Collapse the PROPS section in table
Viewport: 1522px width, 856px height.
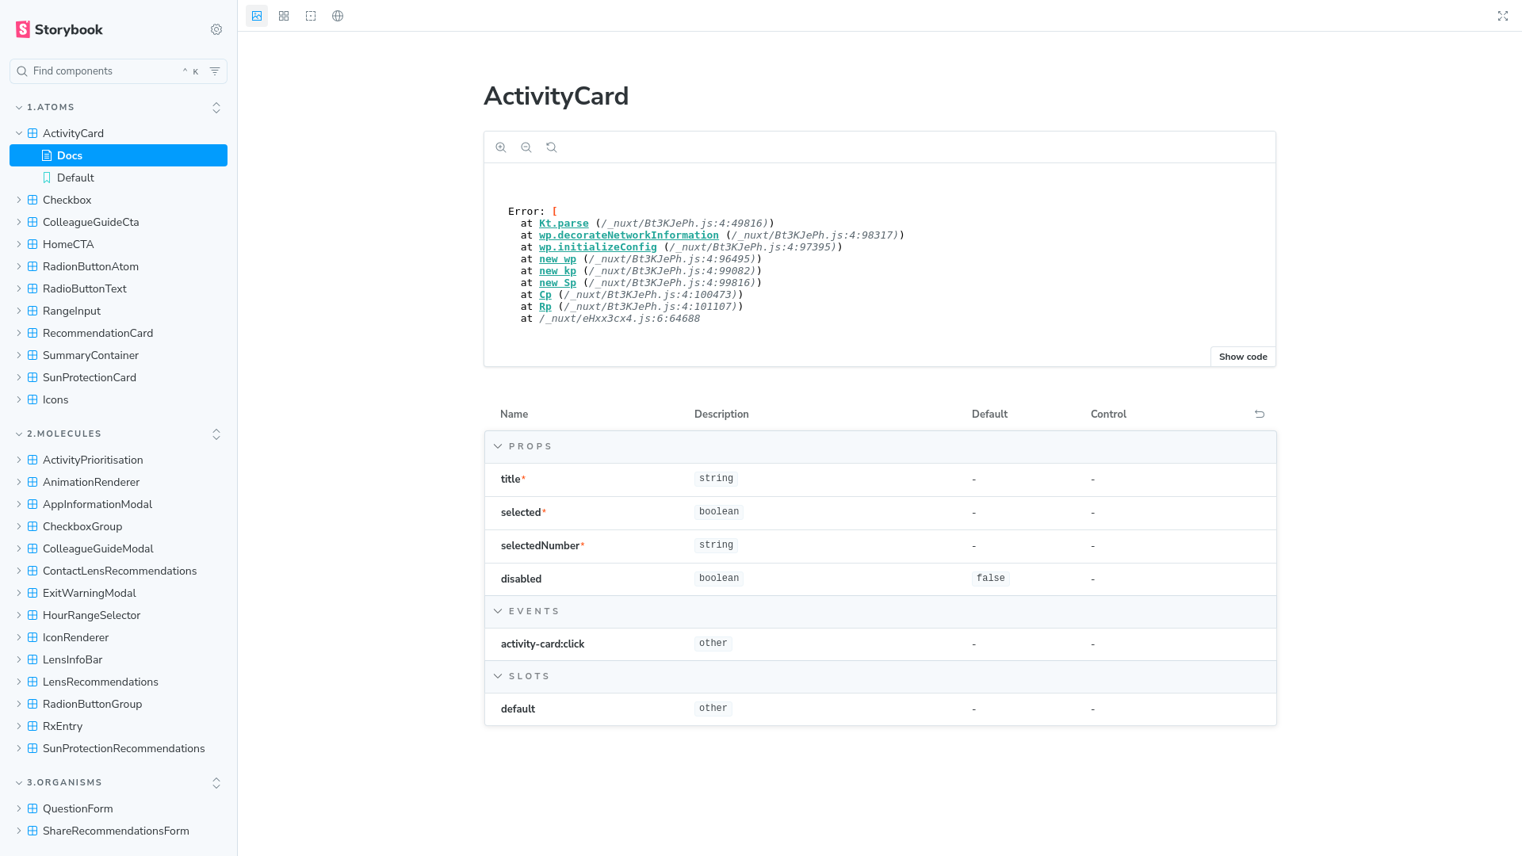[498, 446]
